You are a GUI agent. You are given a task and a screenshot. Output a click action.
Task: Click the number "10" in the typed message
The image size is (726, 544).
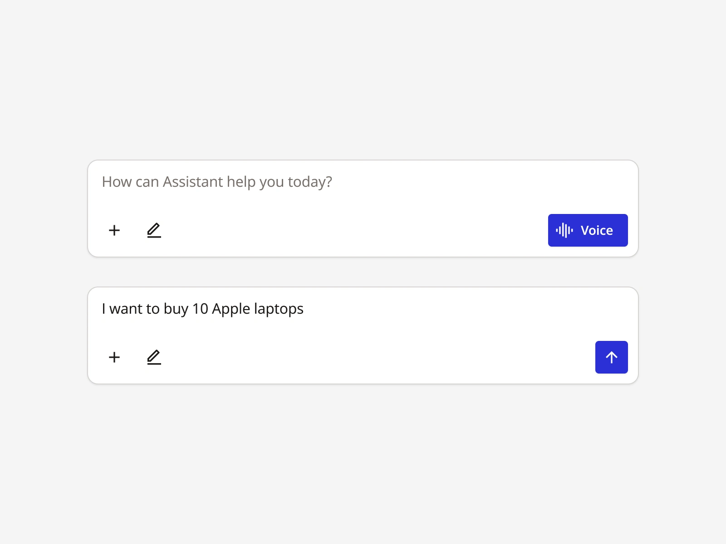pos(200,309)
